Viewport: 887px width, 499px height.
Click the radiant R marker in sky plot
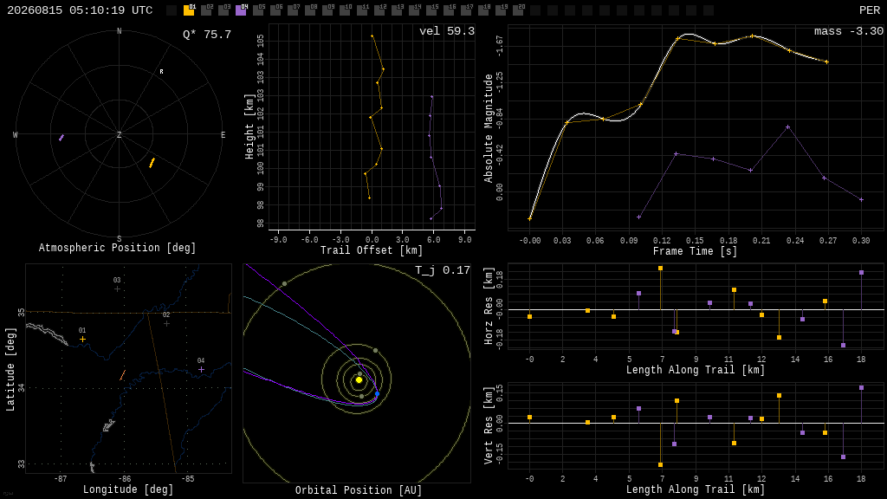(x=161, y=72)
